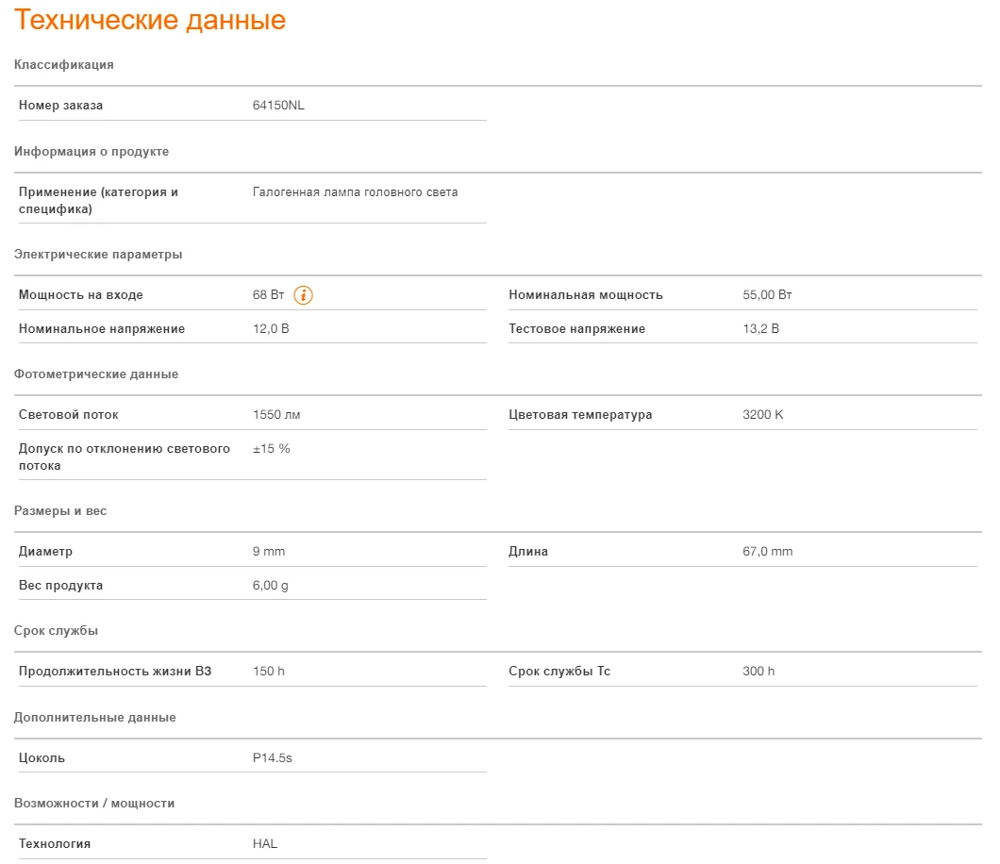Click the 'Срок службы Tc' label
This screenshot has height=864, width=1000.
click(559, 671)
